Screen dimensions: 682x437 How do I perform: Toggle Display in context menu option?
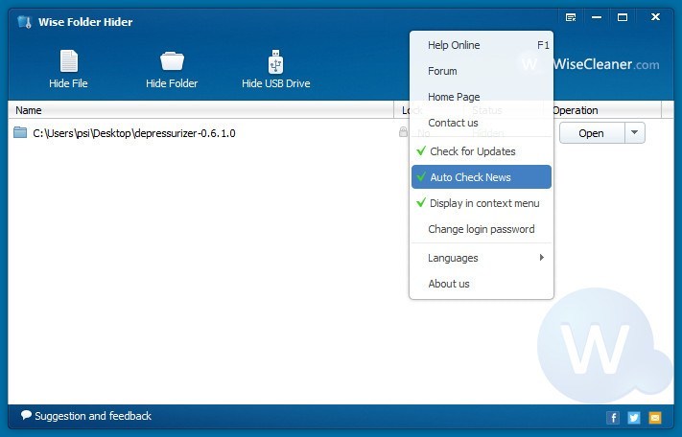[x=482, y=203]
